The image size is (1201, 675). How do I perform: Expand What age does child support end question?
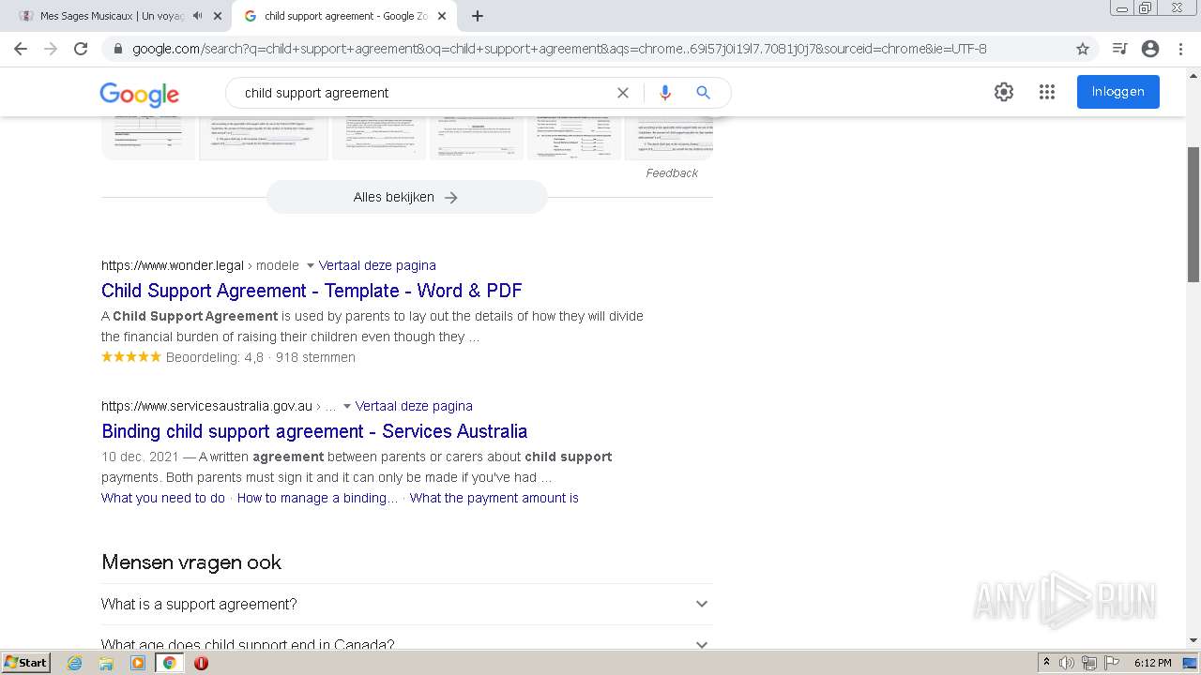click(406, 642)
